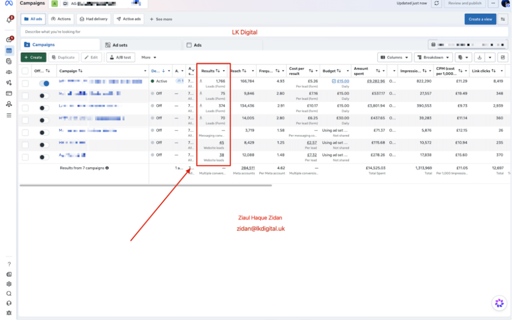This screenshot has height=320, width=513.
Task: Turn on toggle for campaign with 75 leads
Action: point(44,96)
